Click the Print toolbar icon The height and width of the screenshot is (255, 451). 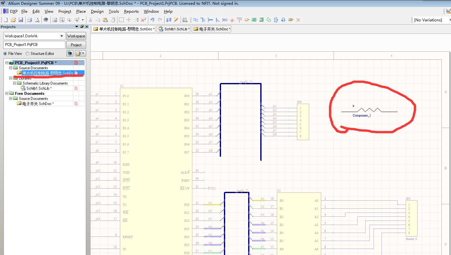click(30, 20)
